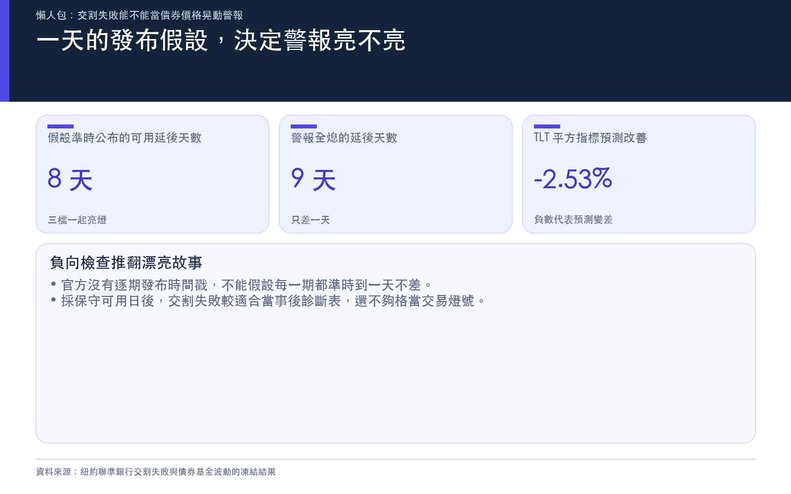Select the value 9 天
Screen dimensions: 791x494
point(313,179)
